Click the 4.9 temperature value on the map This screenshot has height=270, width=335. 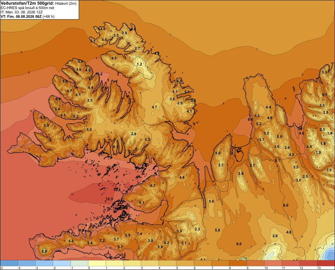tap(87, 70)
